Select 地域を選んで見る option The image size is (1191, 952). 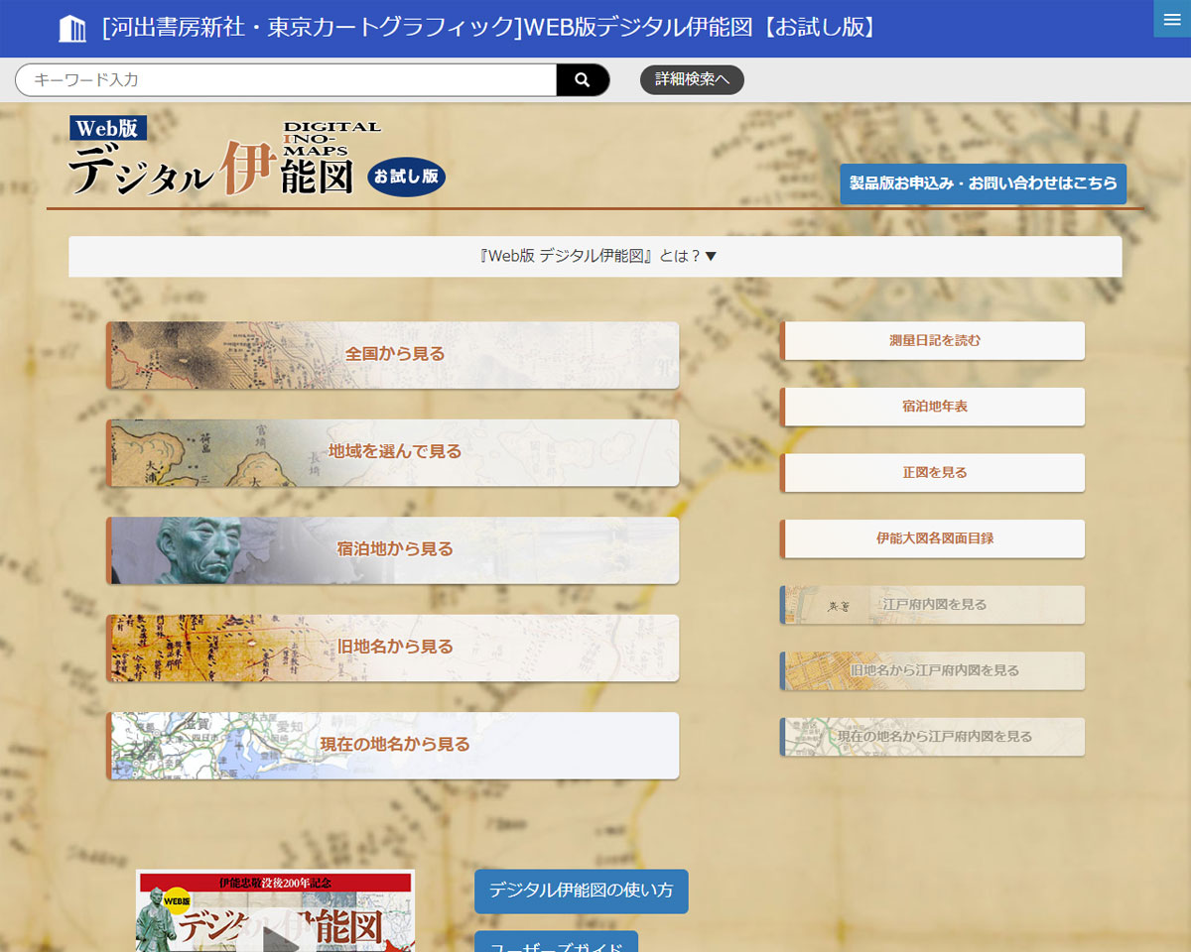[393, 452]
